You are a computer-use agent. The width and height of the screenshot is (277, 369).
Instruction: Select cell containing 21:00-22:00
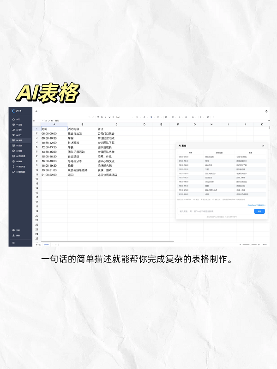pos(54,175)
